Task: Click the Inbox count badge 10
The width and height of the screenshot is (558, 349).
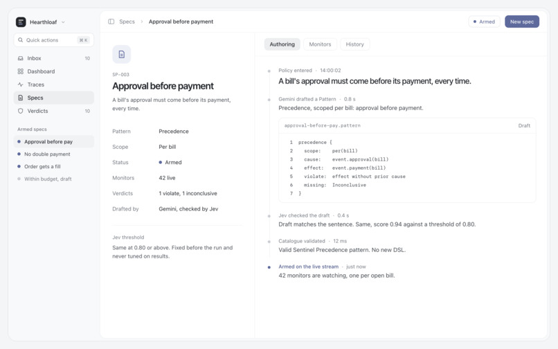Action: (x=87, y=58)
